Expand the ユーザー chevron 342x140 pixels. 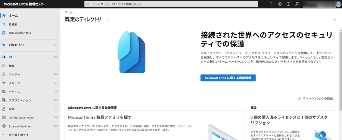56,74
